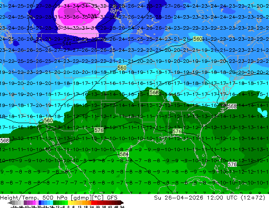269x208 pixels.
Task: Select the white 576 label east of Florida
Action: click(232, 165)
